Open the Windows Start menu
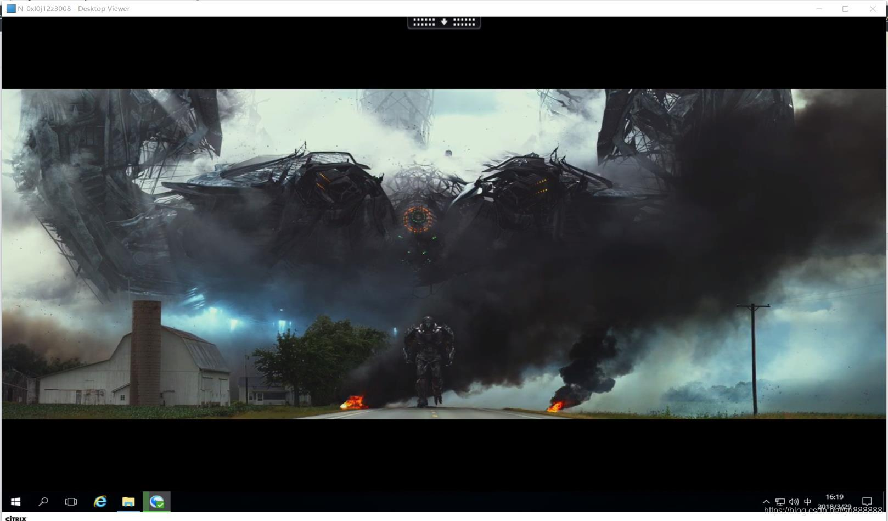This screenshot has height=521, width=888. [x=15, y=501]
